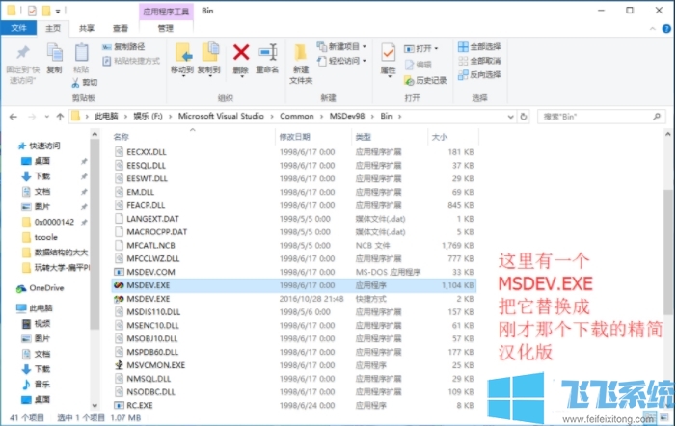Open Move to (移动到) menu
Screen dimensions: 677x426
click(182, 60)
